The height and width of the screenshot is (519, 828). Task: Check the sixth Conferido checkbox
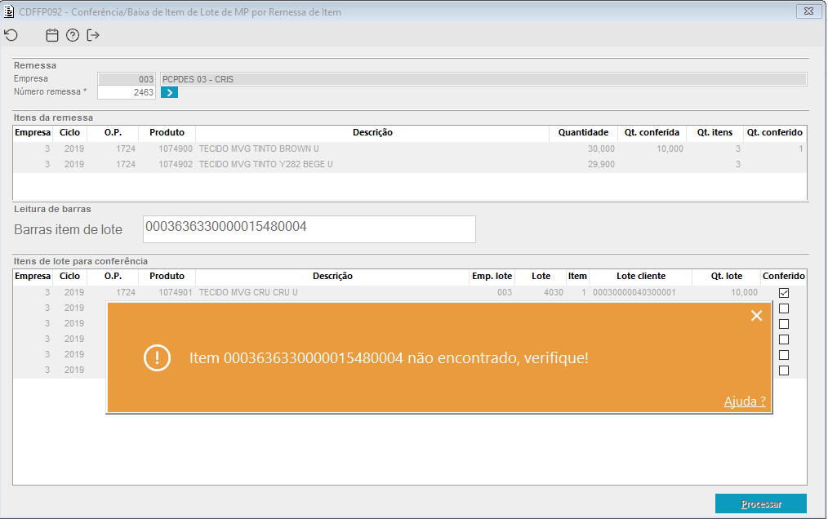pos(784,370)
